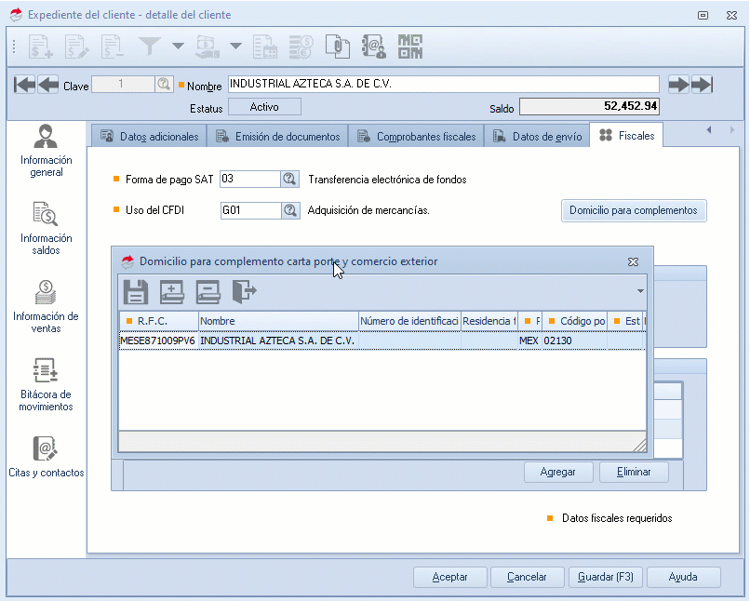750x601 pixels.
Task: Click into the Clave field
Action: tap(123, 85)
